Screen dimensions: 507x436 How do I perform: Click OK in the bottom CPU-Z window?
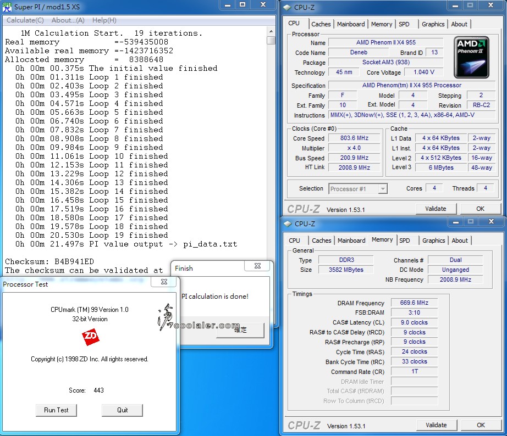[481, 425]
